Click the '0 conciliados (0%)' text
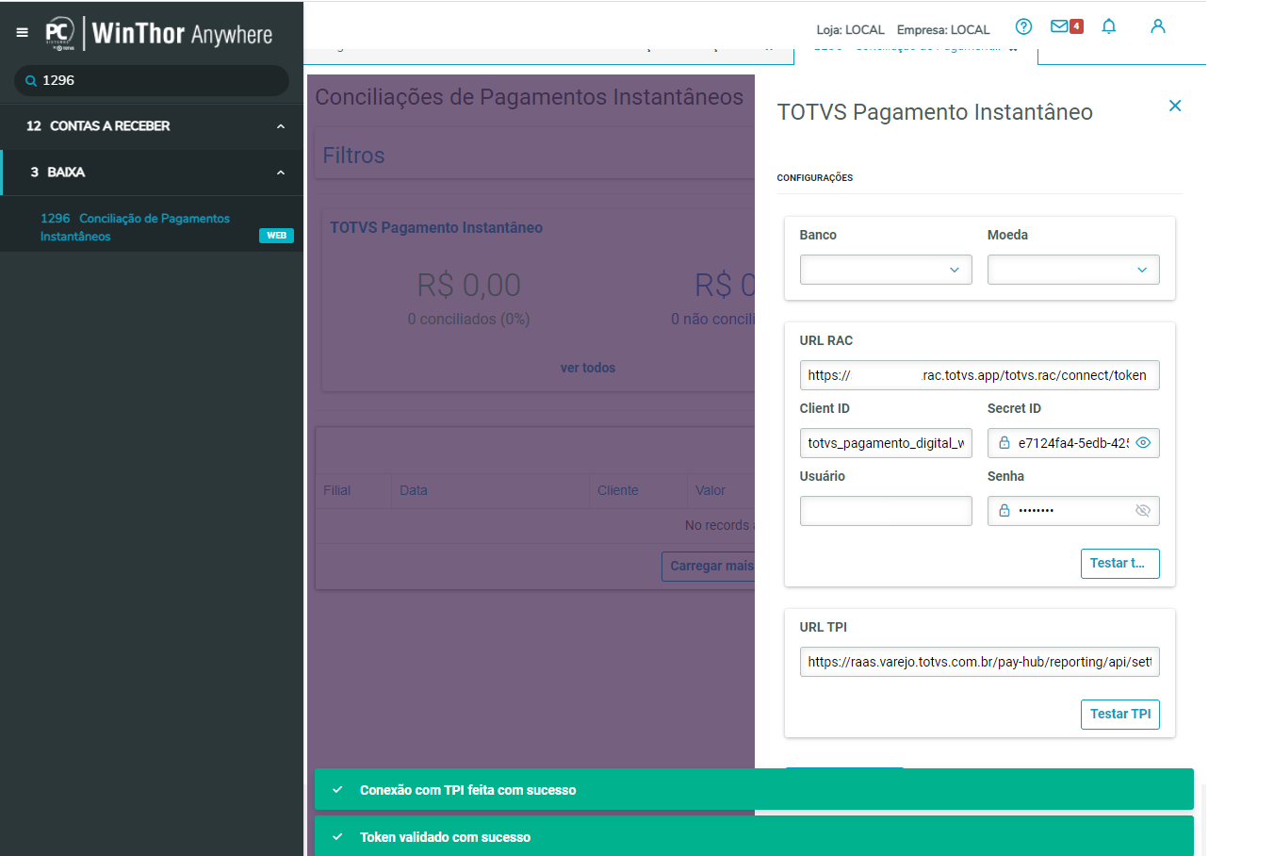 point(468,320)
